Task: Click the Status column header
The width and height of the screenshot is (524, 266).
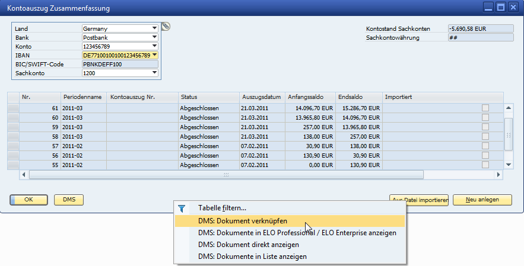Action: point(209,97)
